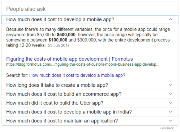Click the chevron beside the ecommerce app question
The height and width of the screenshot is (132, 180).
(x=170, y=94)
